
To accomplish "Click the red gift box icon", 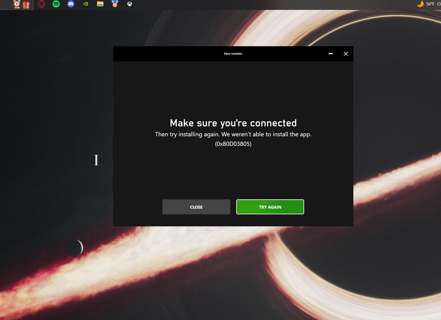I will click(x=26, y=5).
